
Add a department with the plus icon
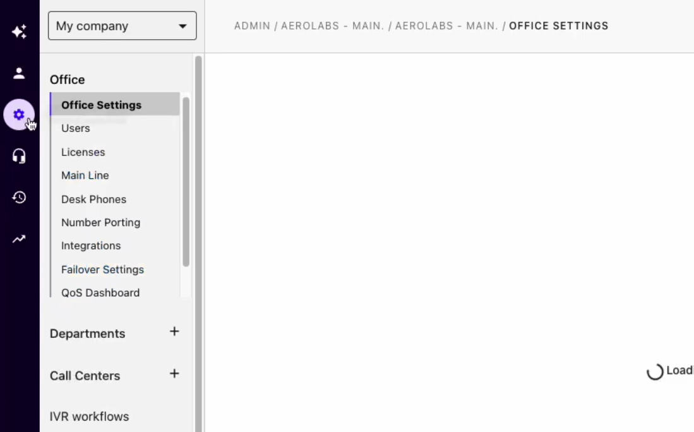(174, 331)
